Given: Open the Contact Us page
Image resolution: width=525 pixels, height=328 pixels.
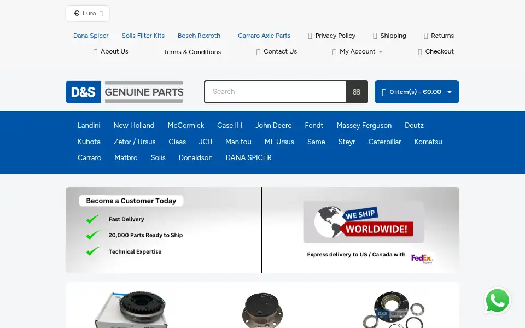Looking at the screenshot, I should pos(277,51).
